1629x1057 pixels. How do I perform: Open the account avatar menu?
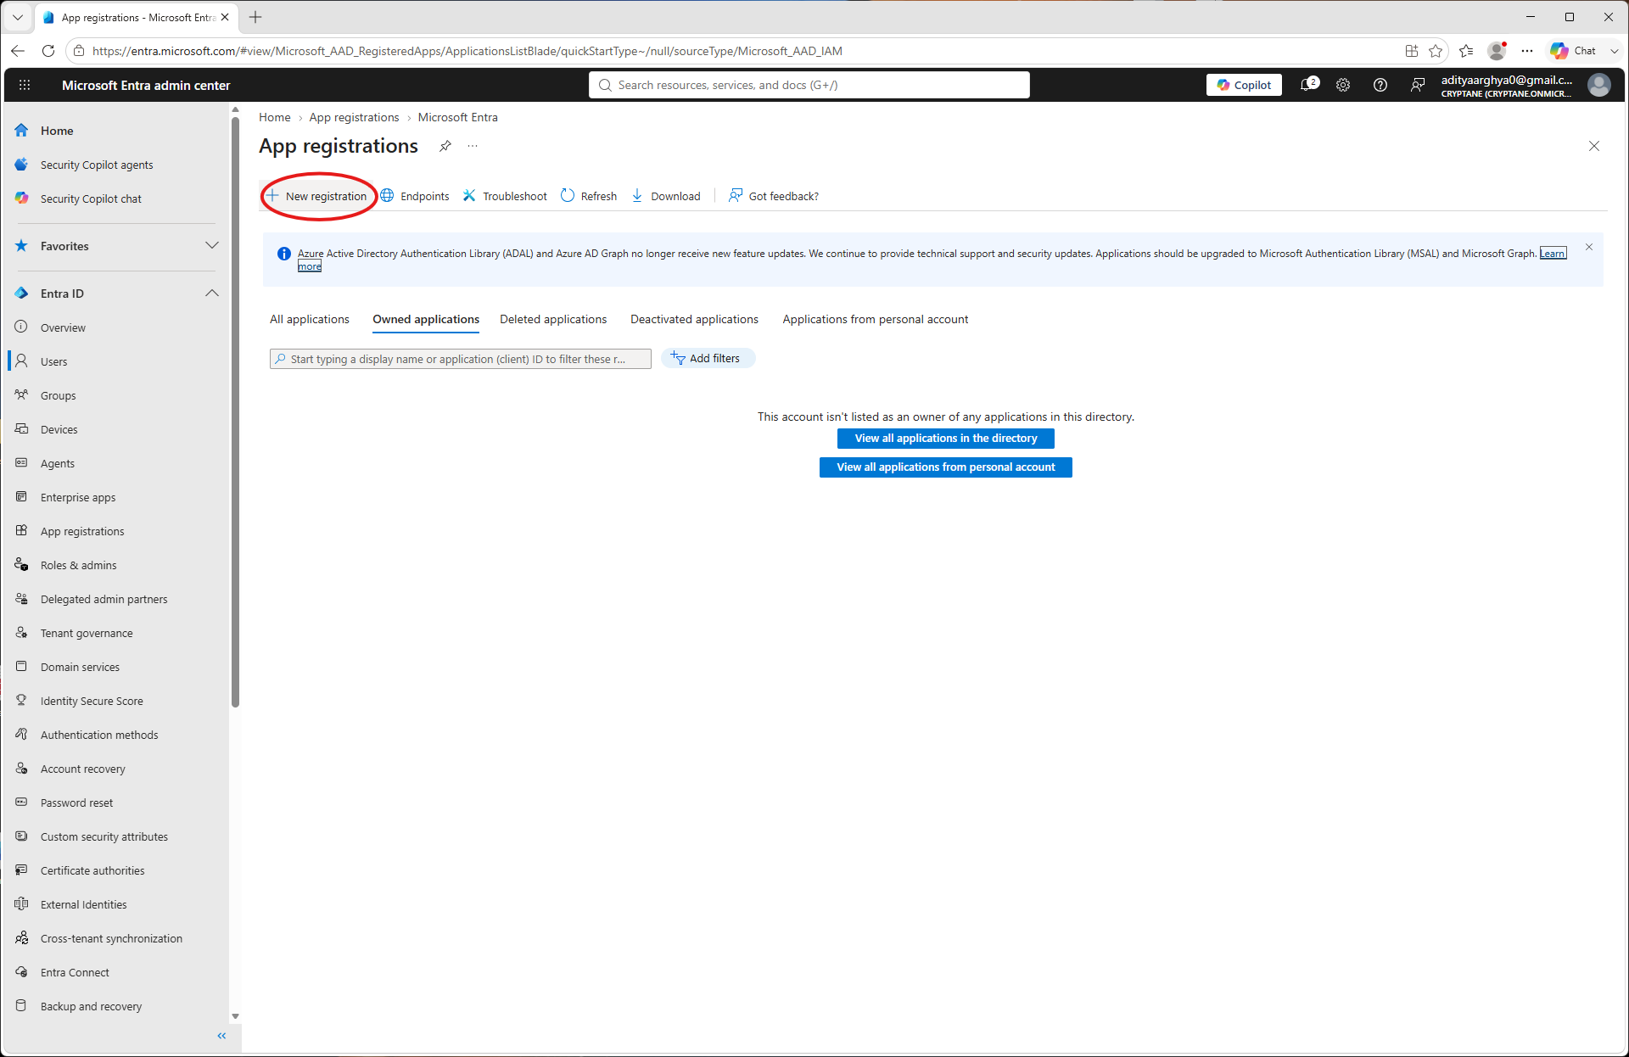[x=1599, y=85]
